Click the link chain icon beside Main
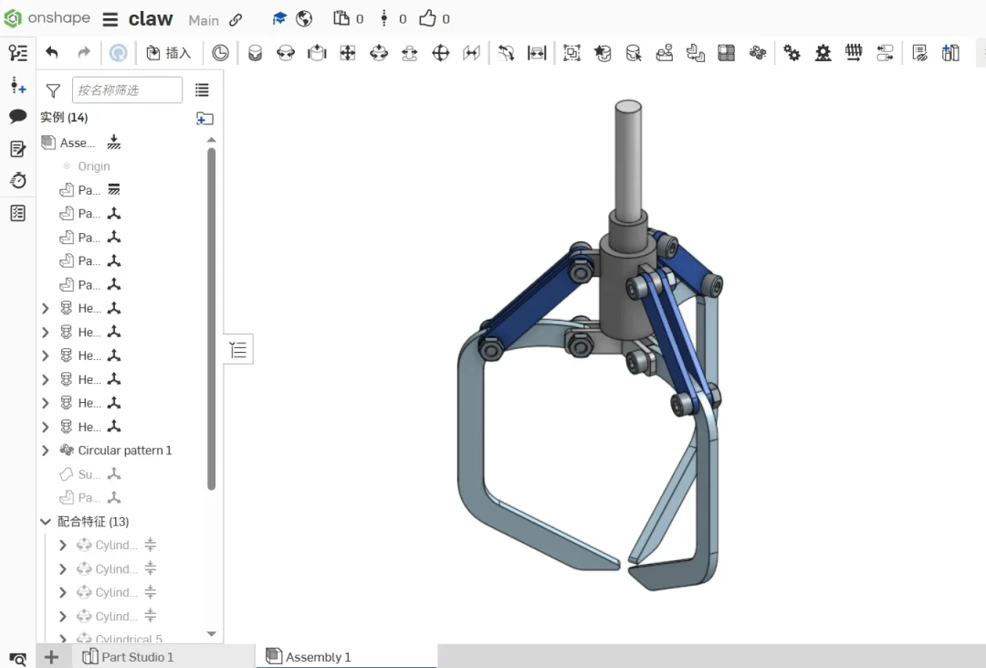 click(x=236, y=20)
